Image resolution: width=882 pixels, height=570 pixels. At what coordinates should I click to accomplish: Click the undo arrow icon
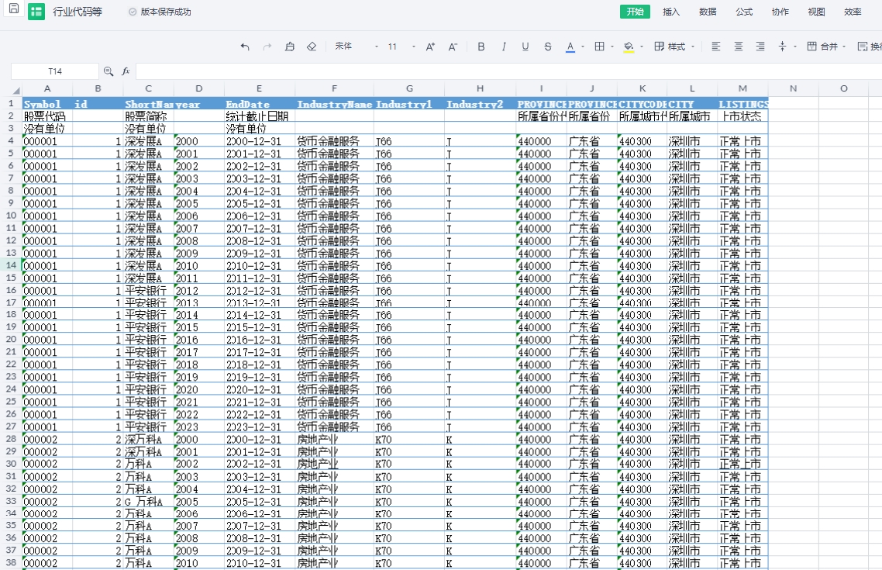tap(245, 47)
